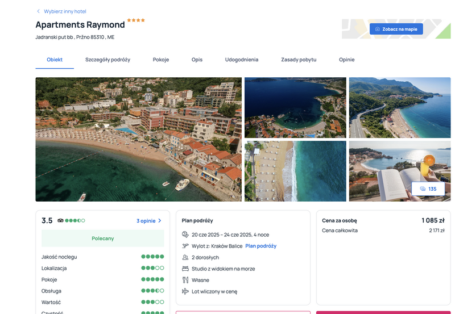Image resolution: width=455 pixels, height=314 pixels.
Task: Click the Wybierz inny hotel link
Action: 65,11
